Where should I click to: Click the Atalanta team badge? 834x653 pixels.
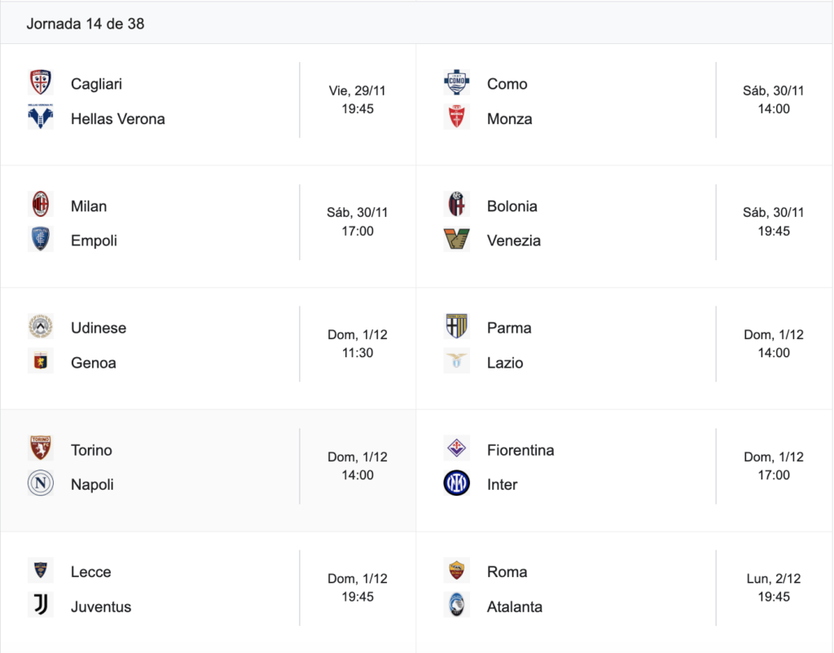456,605
